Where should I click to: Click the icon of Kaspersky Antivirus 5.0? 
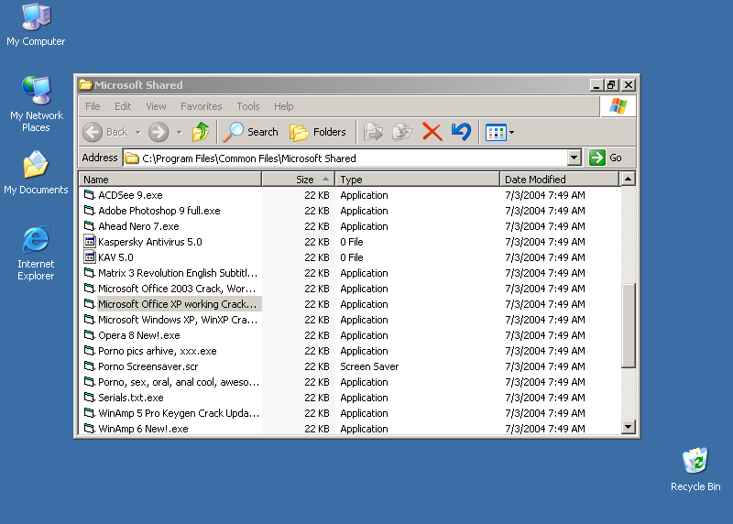[x=89, y=242]
